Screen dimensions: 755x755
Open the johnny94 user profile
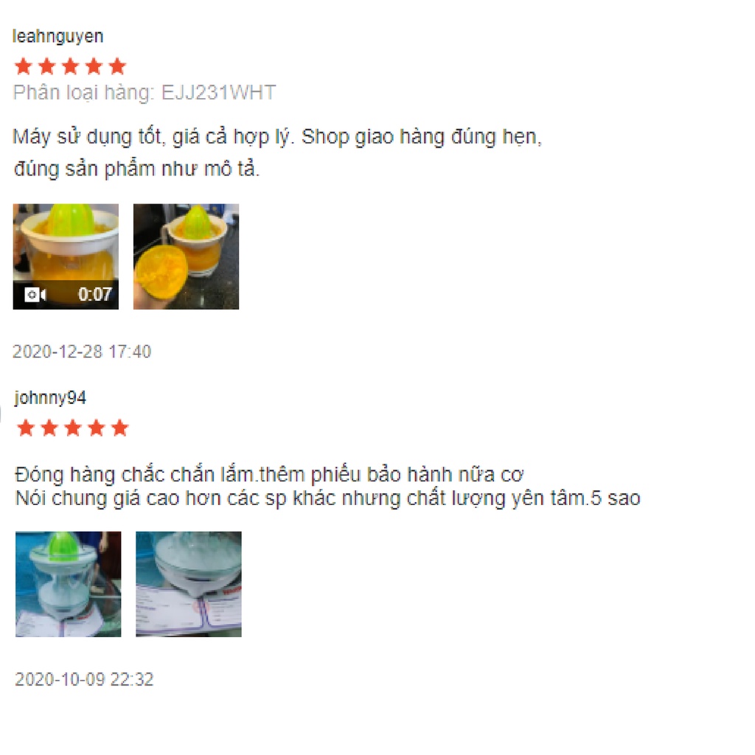pos(51,398)
